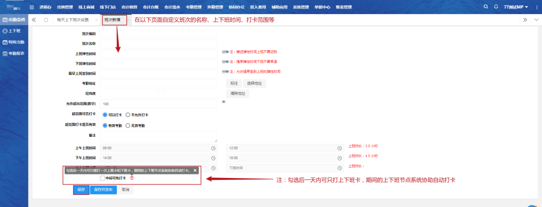This screenshot has height=207, width=542.
Task: Select the 无效考勤 radio option
Action: [128, 125]
